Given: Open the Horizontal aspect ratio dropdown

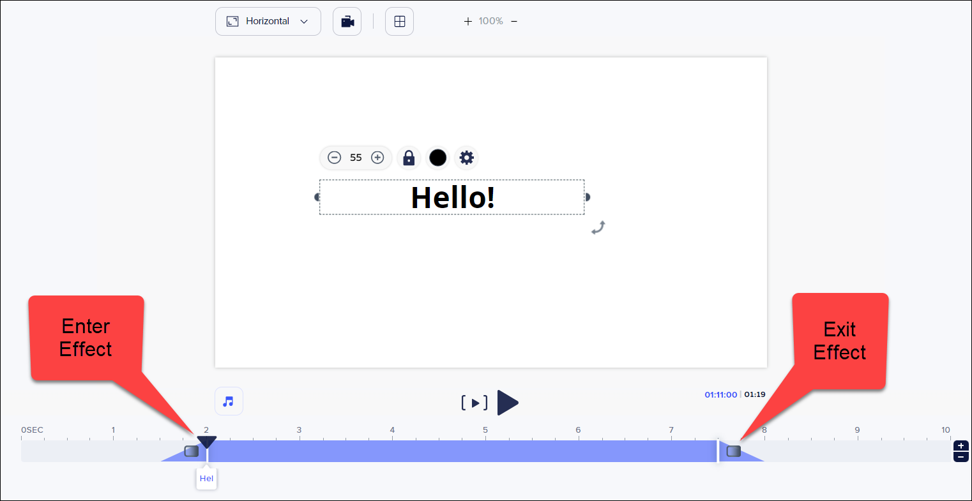Looking at the screenshot, I should [268, 21].
